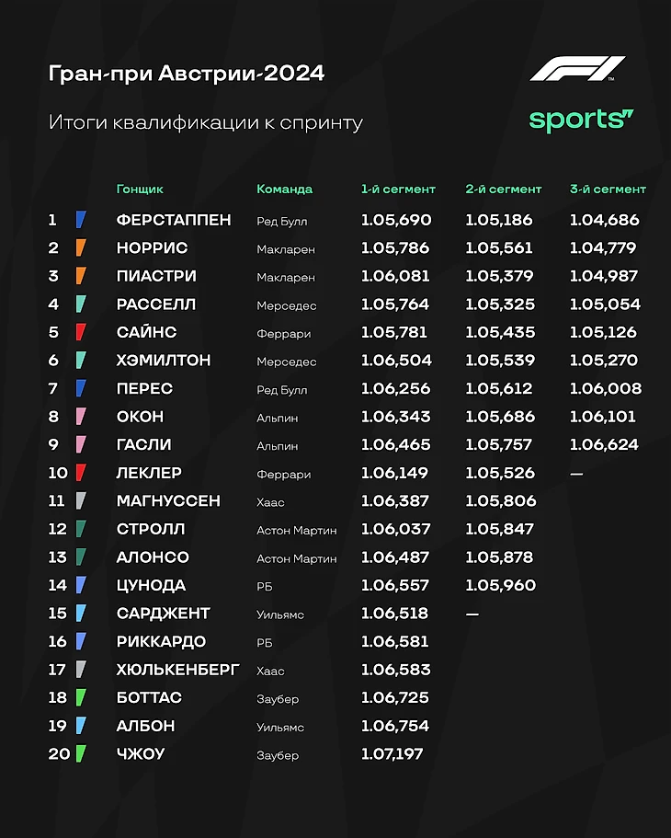Select the green marker next to БОТТАС
Image resolution: width=671 pixels, height=838 pixels.
pyautogui.click(x=81, y=697)
